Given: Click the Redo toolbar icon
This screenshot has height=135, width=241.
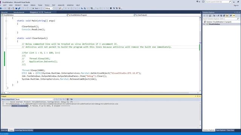Looking at the screenshot, I should 27,8.
